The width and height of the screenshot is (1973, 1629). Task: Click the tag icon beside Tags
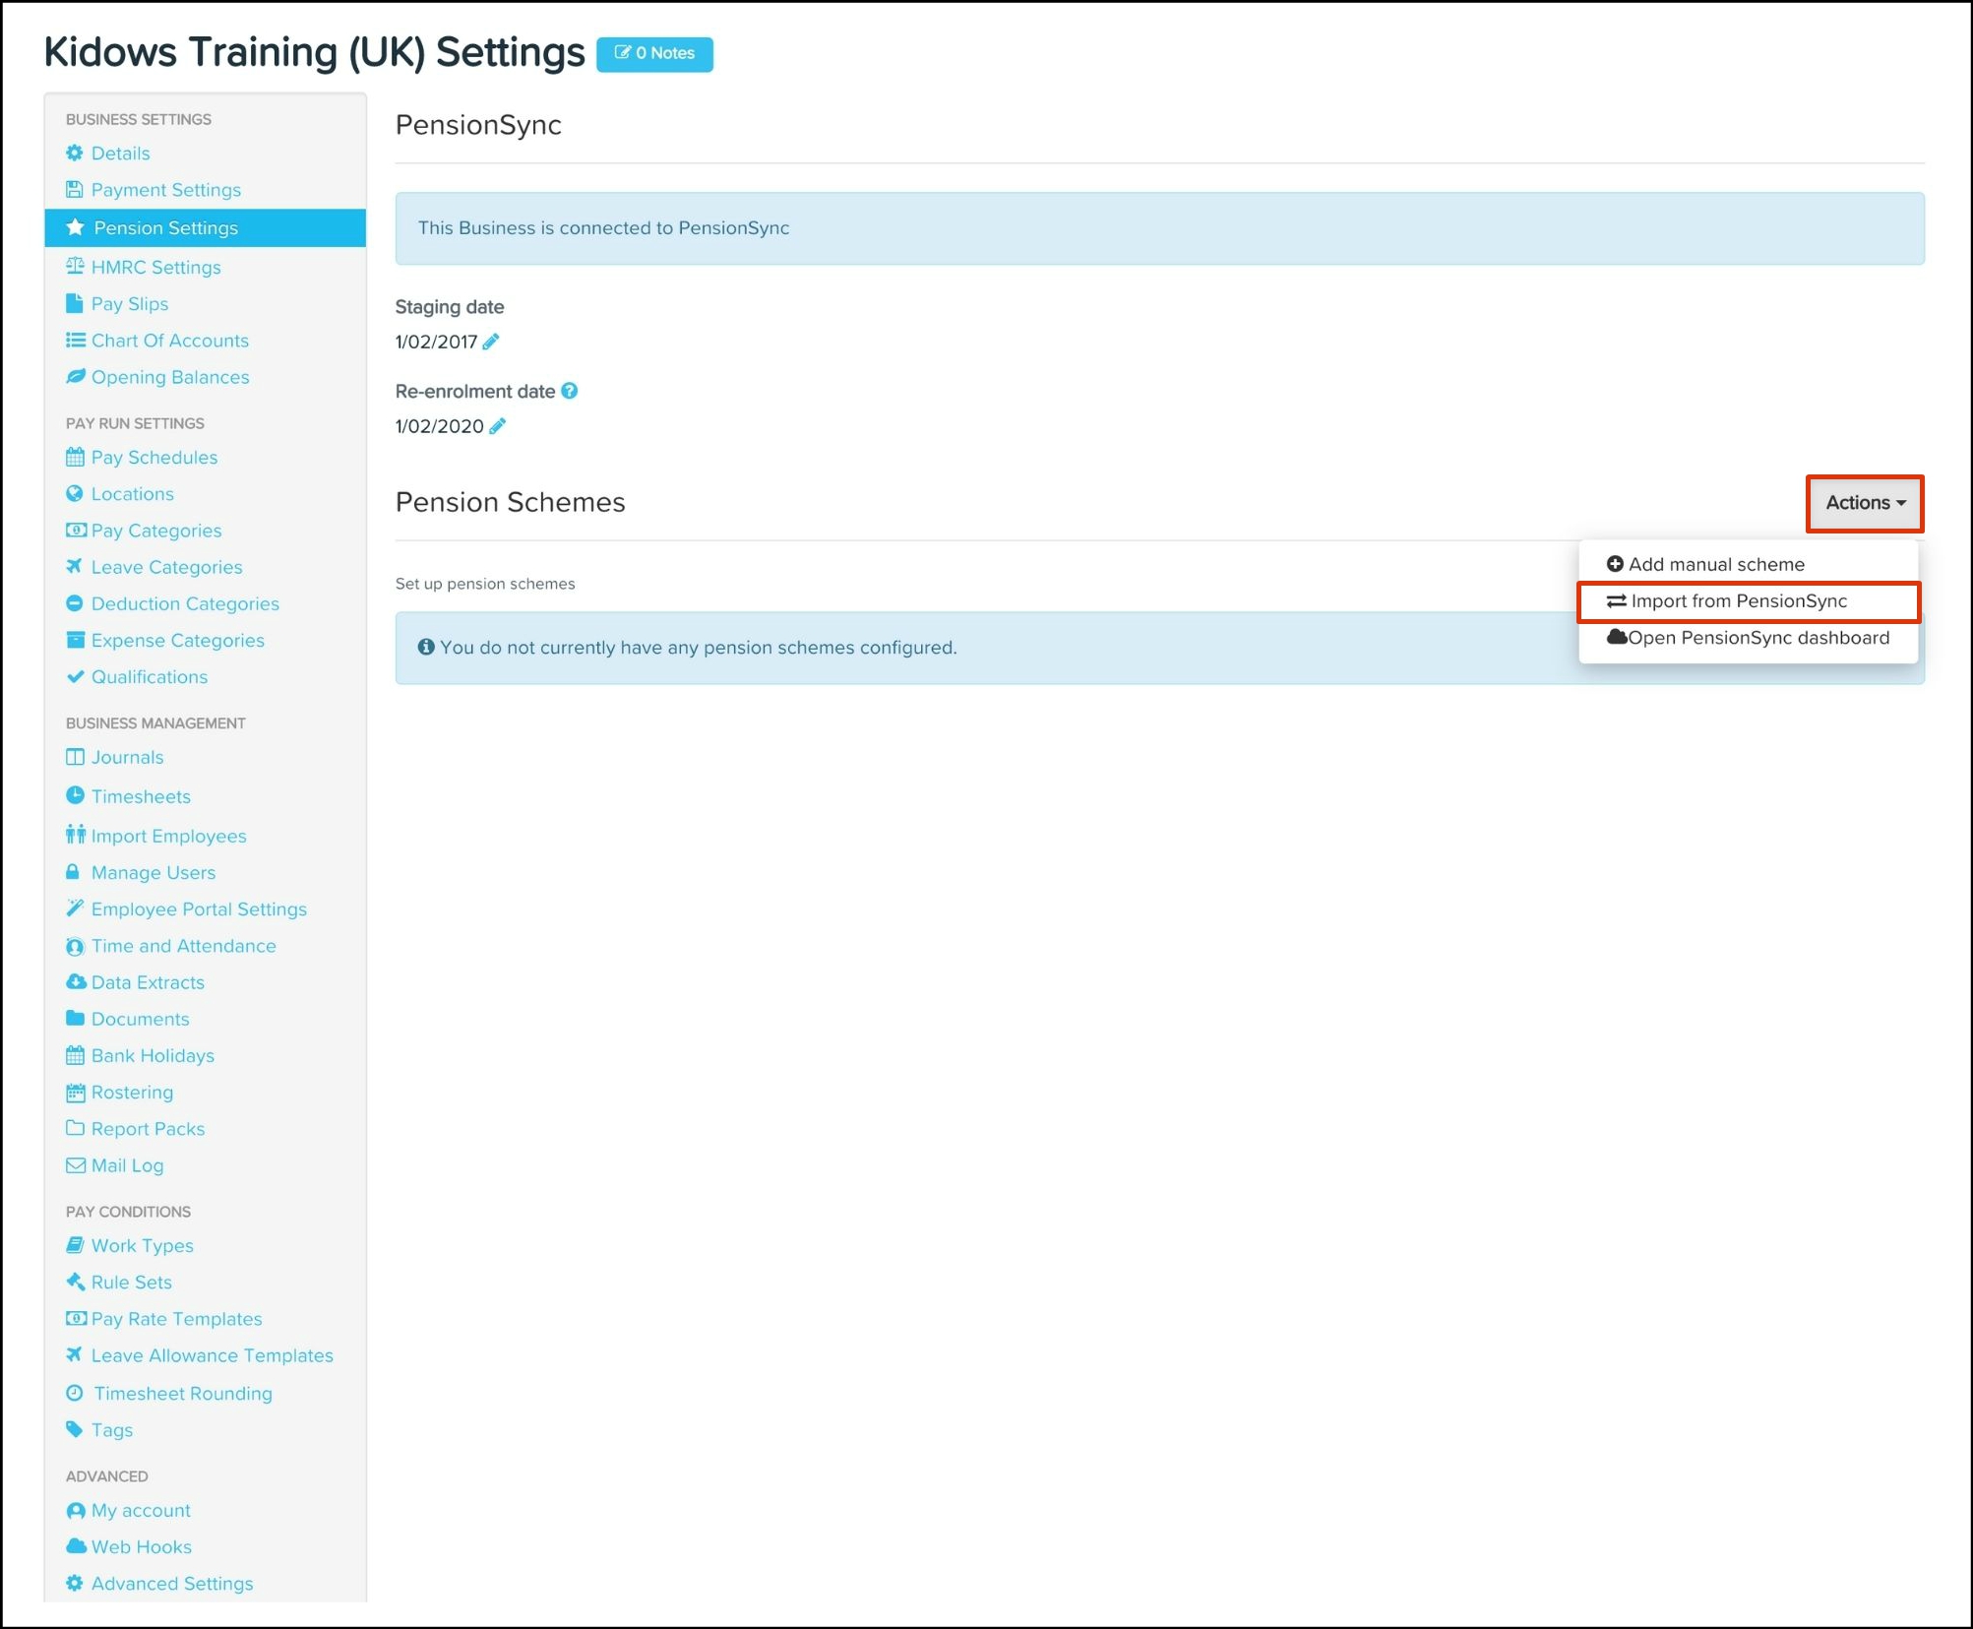pyautogui.click(x=75, y=1429)
